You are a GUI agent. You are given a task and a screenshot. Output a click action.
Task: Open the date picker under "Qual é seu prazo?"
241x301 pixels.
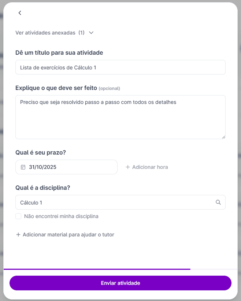tap(66, 167)
